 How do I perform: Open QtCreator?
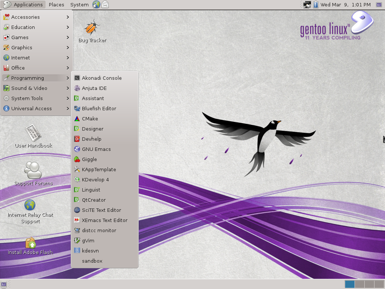pos(93,200)
